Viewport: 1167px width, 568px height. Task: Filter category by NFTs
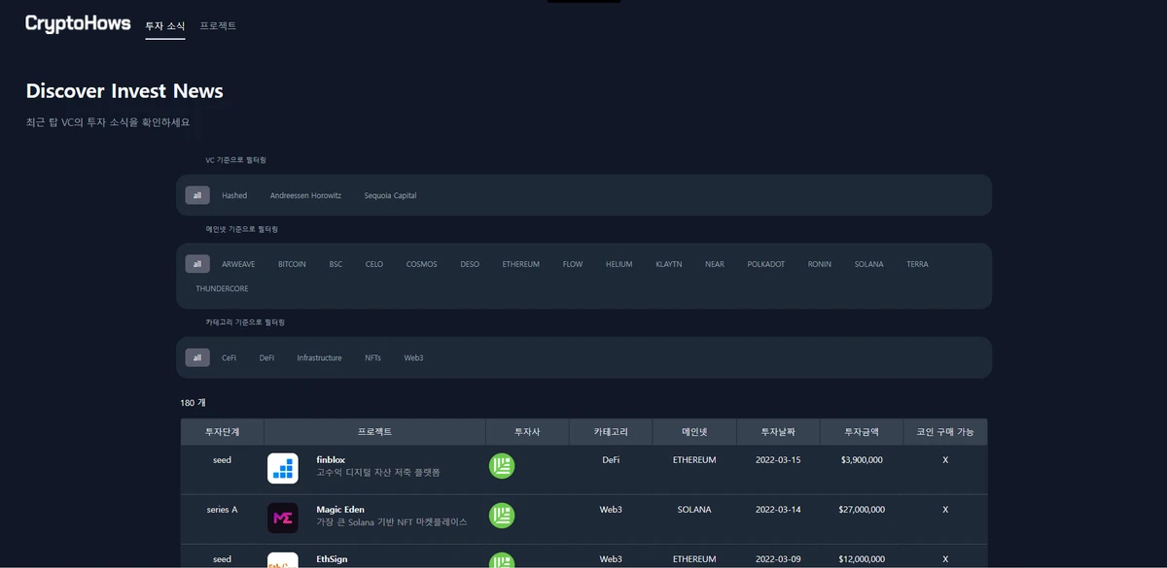click(372, 357)
